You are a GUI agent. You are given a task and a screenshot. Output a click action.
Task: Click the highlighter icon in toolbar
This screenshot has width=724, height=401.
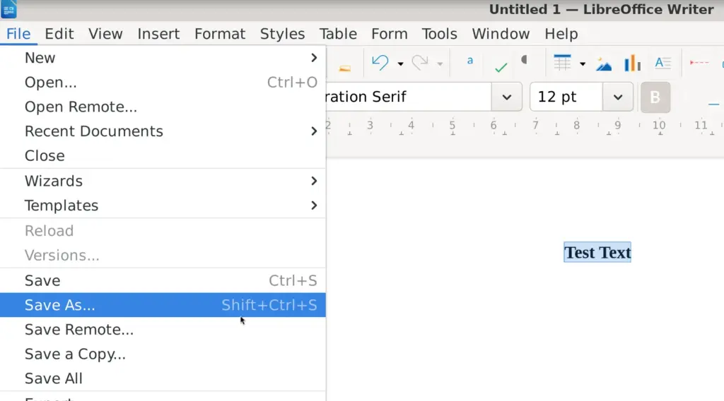point(345,68)
